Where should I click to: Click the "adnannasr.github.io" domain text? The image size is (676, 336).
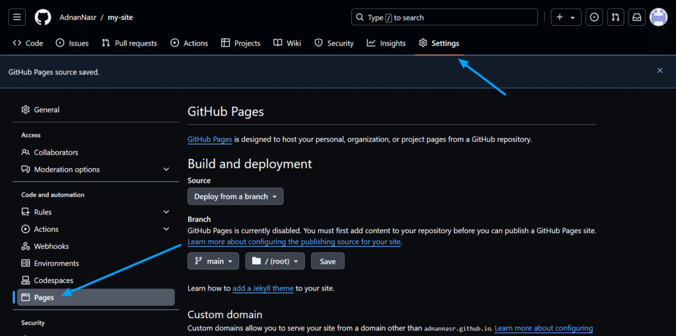(x=457, y=329)
